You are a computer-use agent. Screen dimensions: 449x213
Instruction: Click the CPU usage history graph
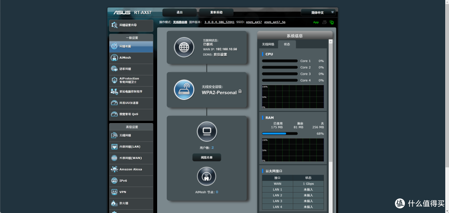(293, 97)
